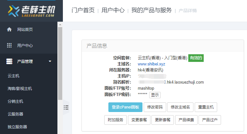Open 我的产品与服务 breadcrumb link
The image size is (247, 134).
tap(151, 11)
